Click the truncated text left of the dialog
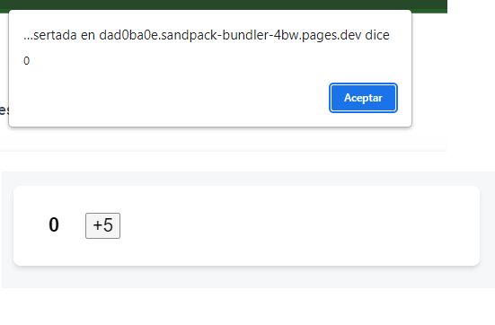The height and width of the screenshot is (325, 495). click(4, 110)
